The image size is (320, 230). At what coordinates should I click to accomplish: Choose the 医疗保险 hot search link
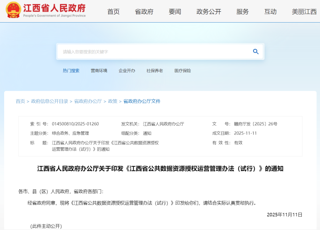[x=183, y=71]
